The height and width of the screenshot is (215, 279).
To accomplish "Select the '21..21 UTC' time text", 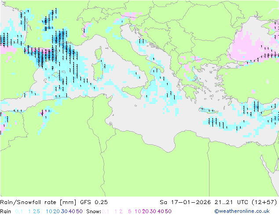I will tap(231, 202).
